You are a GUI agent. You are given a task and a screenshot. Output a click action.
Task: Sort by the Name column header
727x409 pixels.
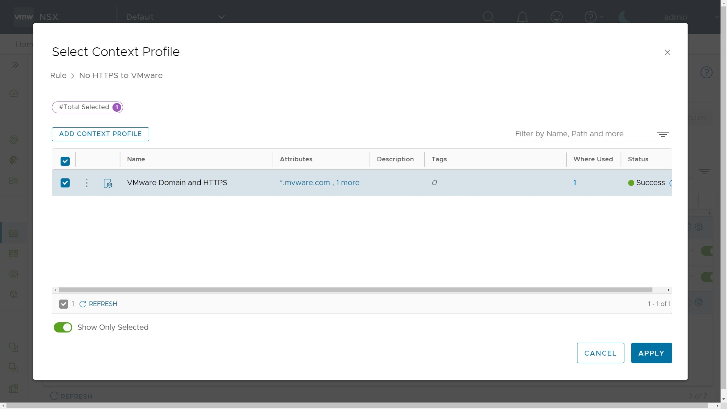[x=136, y=159]
